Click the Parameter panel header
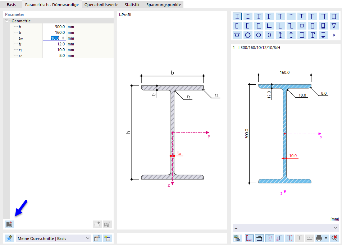The height and width of the screenshot is (245, 342). tap(15, 14)
